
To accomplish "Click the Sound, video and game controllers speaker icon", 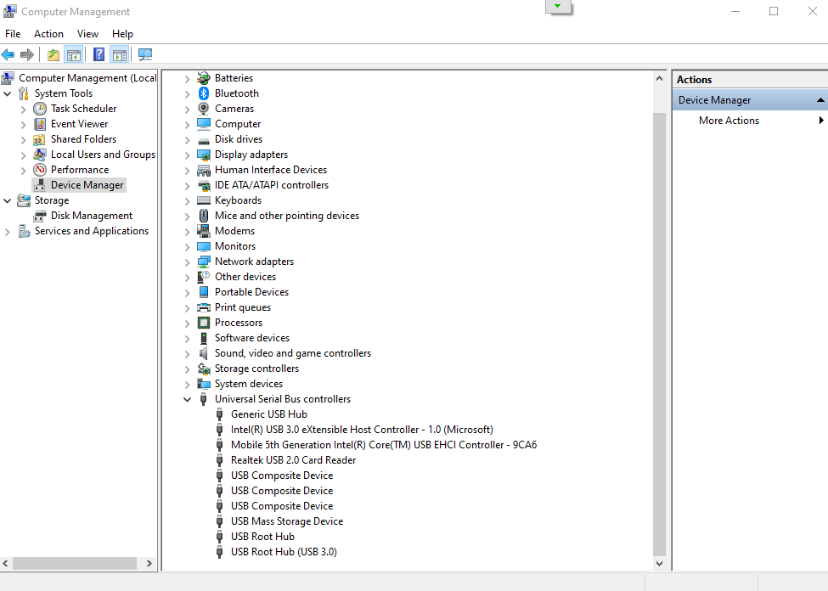I will pyautogui.click(x=204, y=353).
